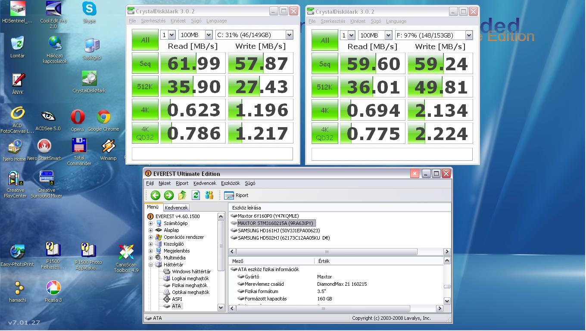
Task: Run All tests in the left CrystalDiskMark
Action: click(x=145, y=40)
